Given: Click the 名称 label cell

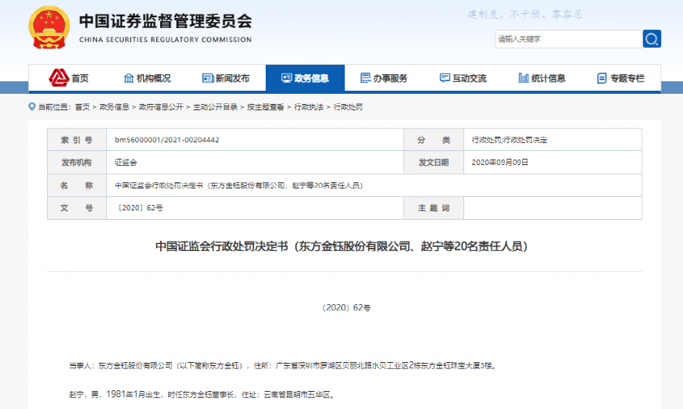Looking at the screenshot, I should tap(77, 185).
